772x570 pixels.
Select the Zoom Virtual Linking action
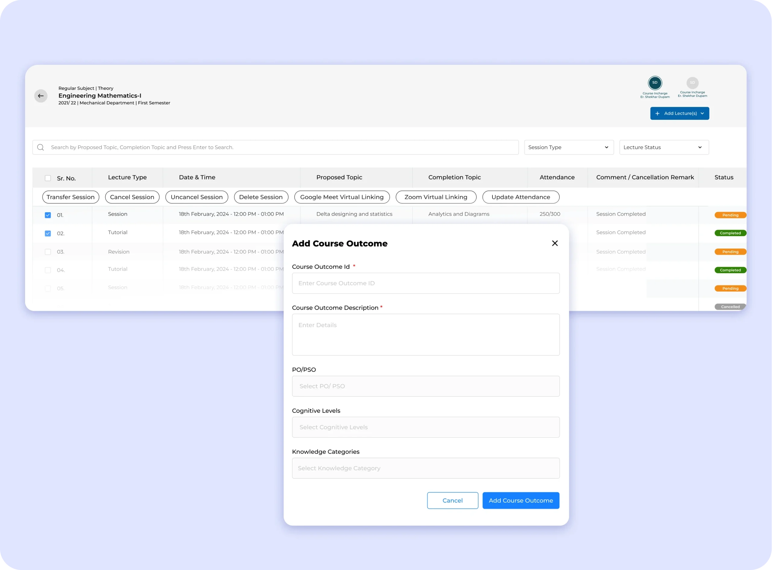point(435,197)
